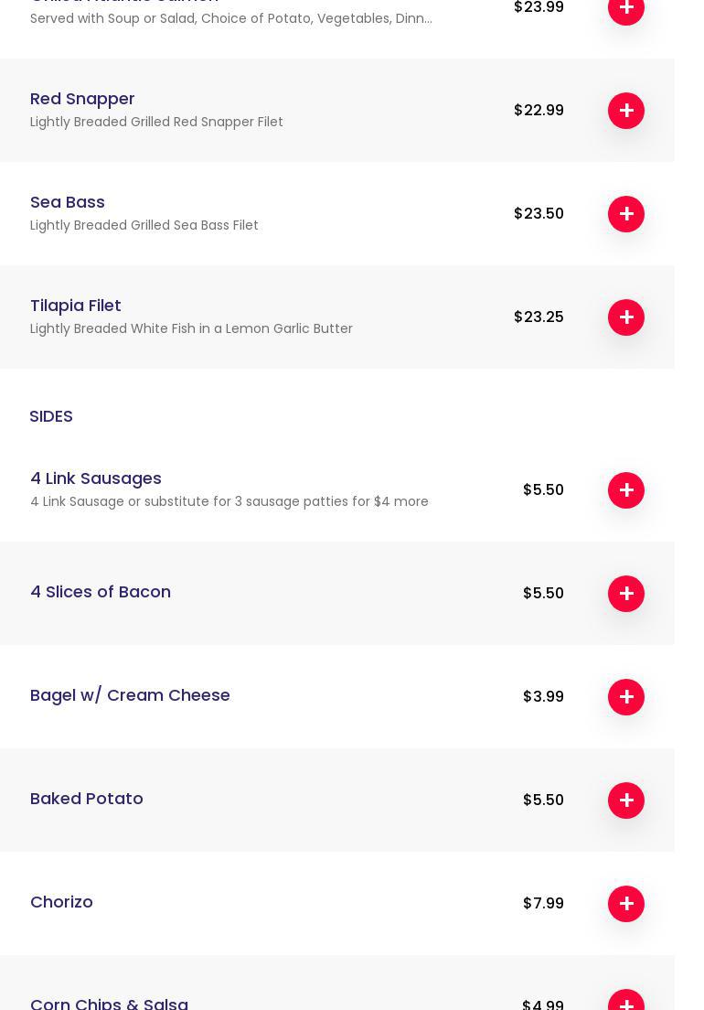Open the Sea Bass item title

click(x=68, y=202)
